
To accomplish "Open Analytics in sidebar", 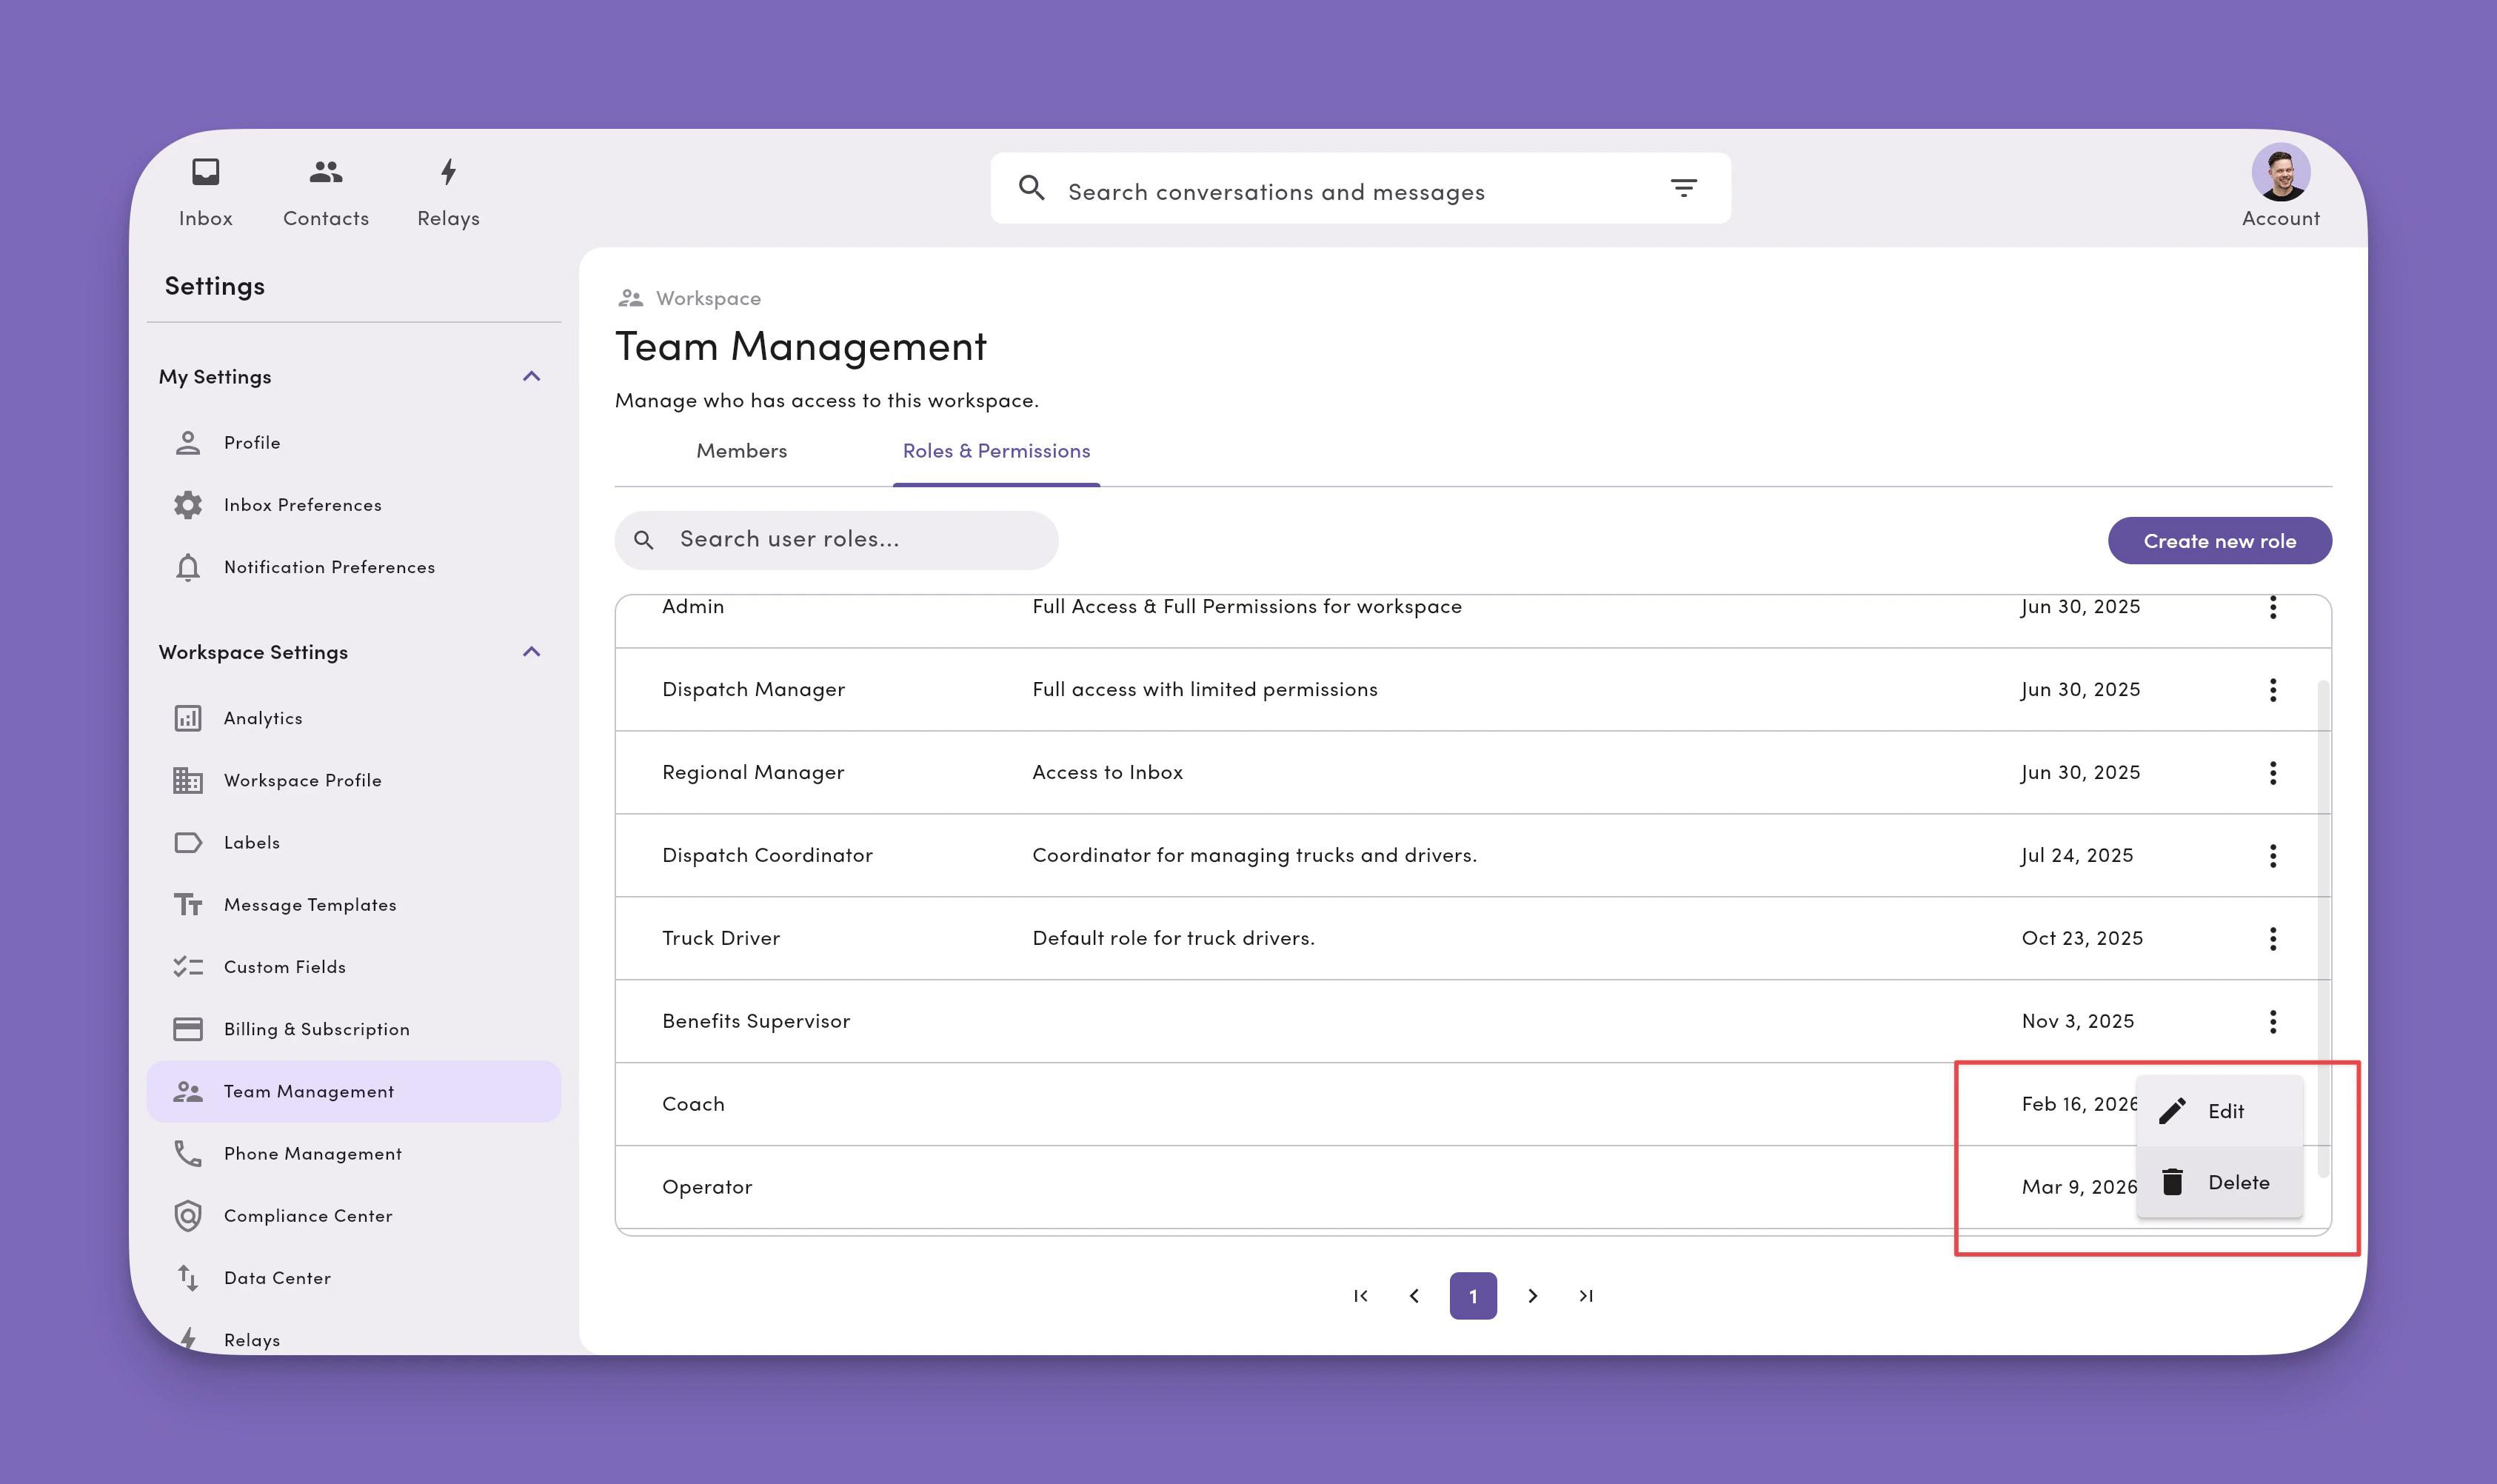I will click(x=354, y=718).
